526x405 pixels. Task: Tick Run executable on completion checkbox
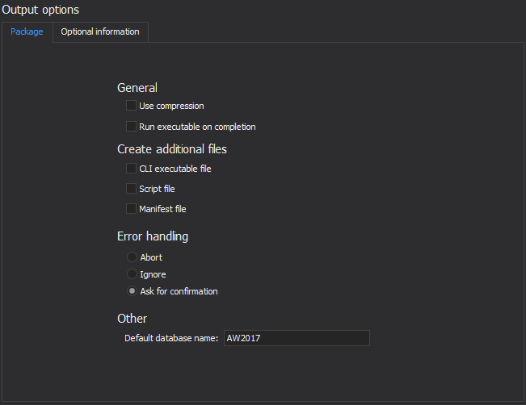coord(131,127)
